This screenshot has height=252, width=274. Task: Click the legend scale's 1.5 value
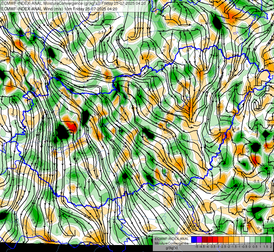266,247
